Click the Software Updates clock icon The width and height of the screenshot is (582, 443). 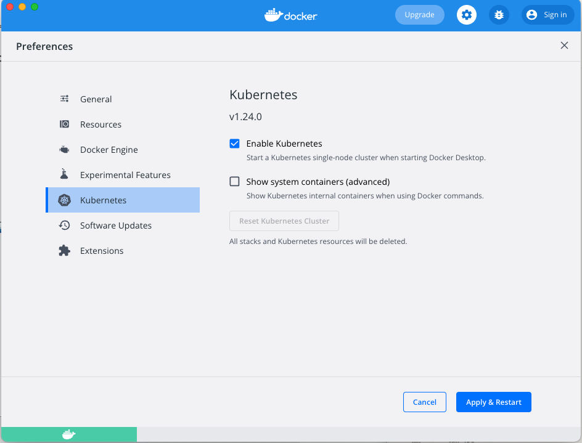[x=64, y=225]
